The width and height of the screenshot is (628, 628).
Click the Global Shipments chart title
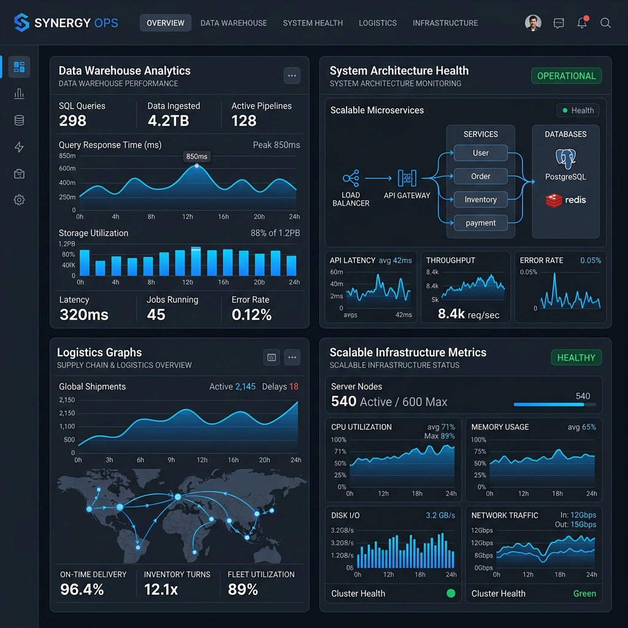point(92,386)
